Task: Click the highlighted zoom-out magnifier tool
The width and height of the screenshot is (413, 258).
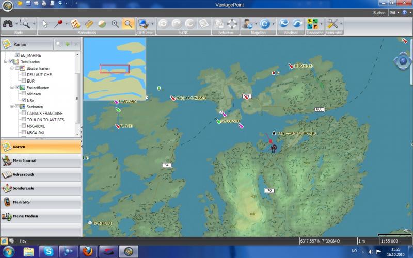Action: pos(128,24)
